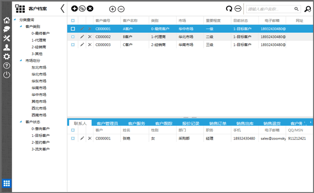This screenshot has height=193, width=314.
Task: Edit customer CI000003 with pencil icon
Action: [82, 45]
